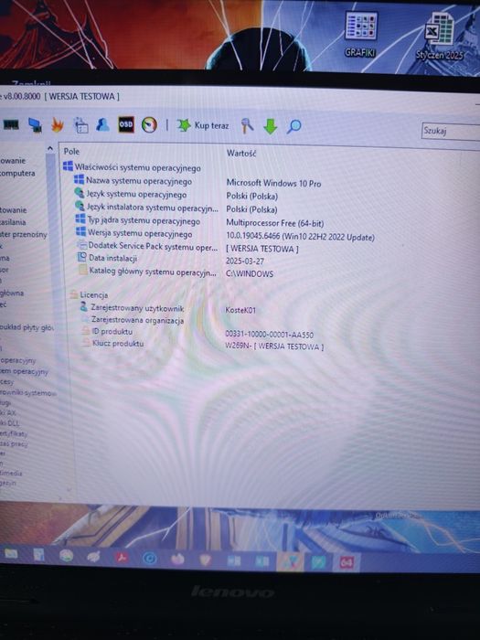The width and height of the screenshot is (480, 640).
Task: Open the report wizard toolbar icon
Action: point(80,125)
